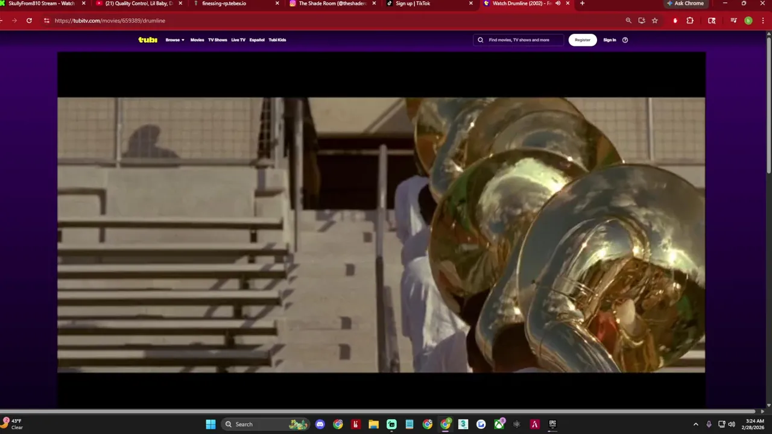
Task: Close the Sign up TikTok tab
Action: [x=471, y=4]
